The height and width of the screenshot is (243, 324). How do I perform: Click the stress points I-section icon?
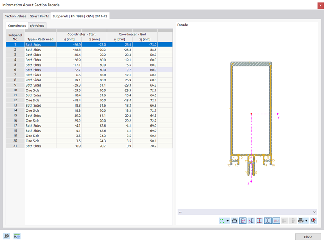(x=260, y=221)
